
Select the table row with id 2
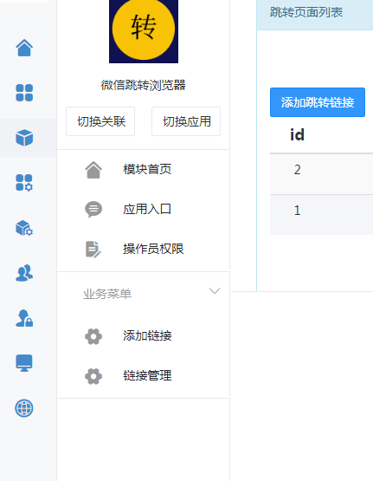(322, 174)
